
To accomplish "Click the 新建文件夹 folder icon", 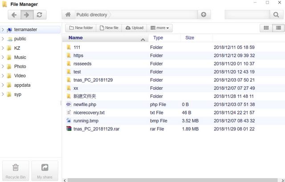I will [x=69, y=96].
